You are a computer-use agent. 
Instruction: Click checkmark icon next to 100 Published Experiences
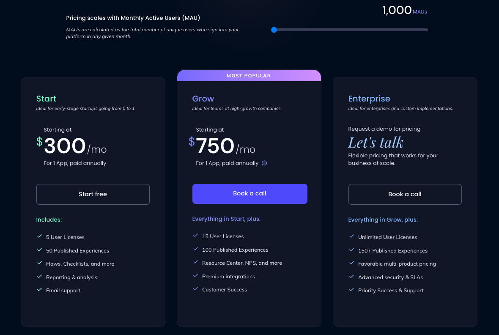[x=195, y=249]
